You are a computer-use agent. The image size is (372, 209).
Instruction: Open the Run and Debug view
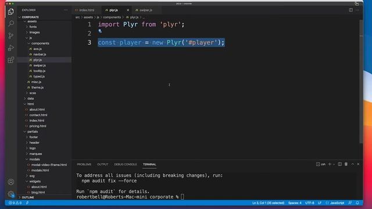(x=11, y=48)
